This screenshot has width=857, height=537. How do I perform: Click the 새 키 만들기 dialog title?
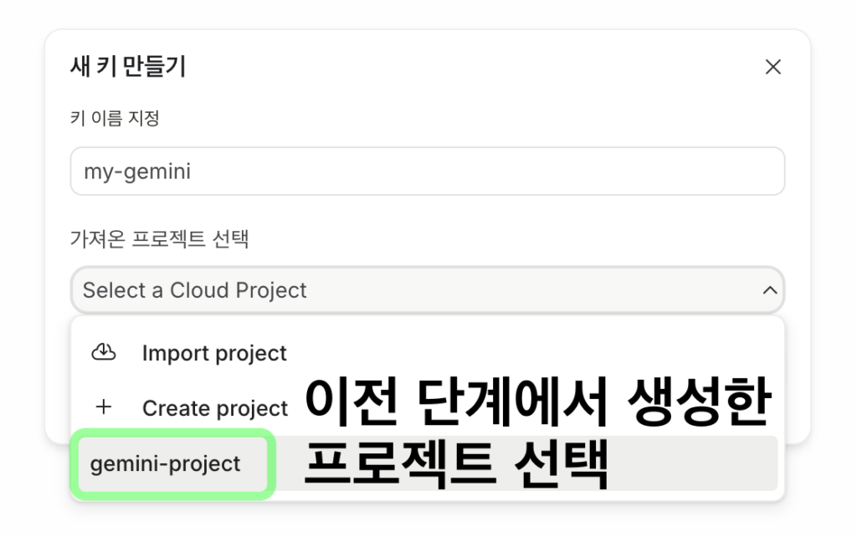127,67
